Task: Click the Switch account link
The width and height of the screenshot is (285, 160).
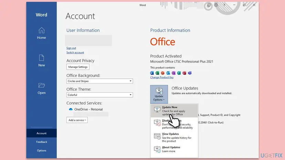Action: 75,53
